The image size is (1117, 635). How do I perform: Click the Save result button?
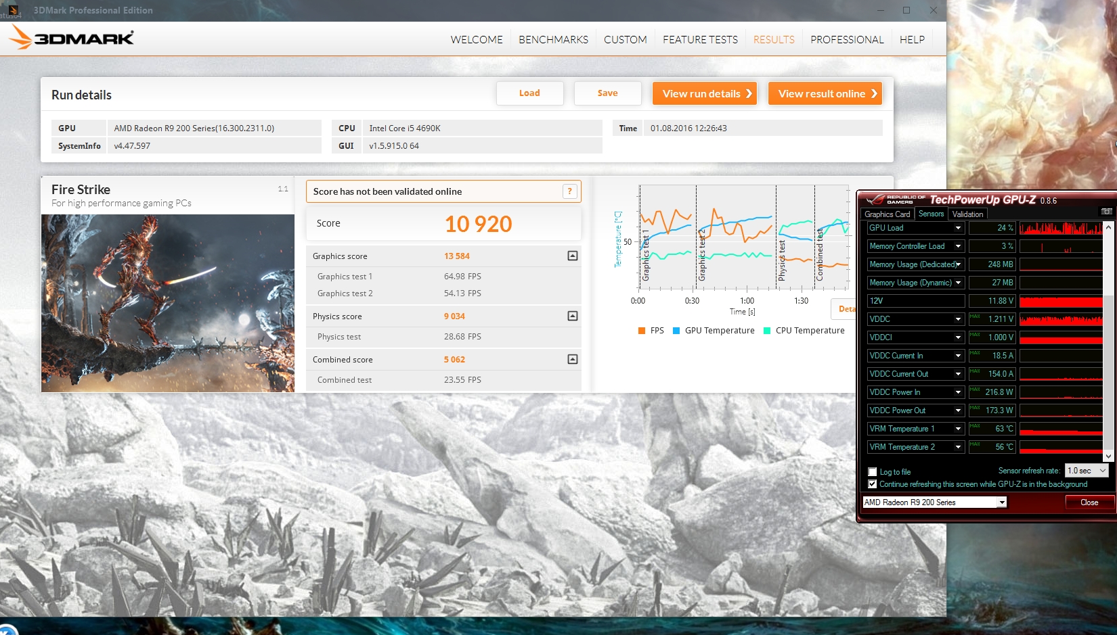point(607,93)
